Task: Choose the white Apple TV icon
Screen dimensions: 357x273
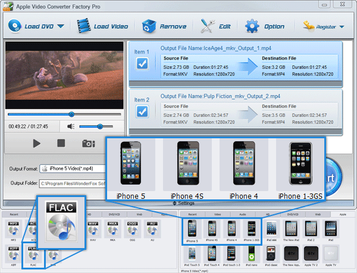Action: click(331, 256)
